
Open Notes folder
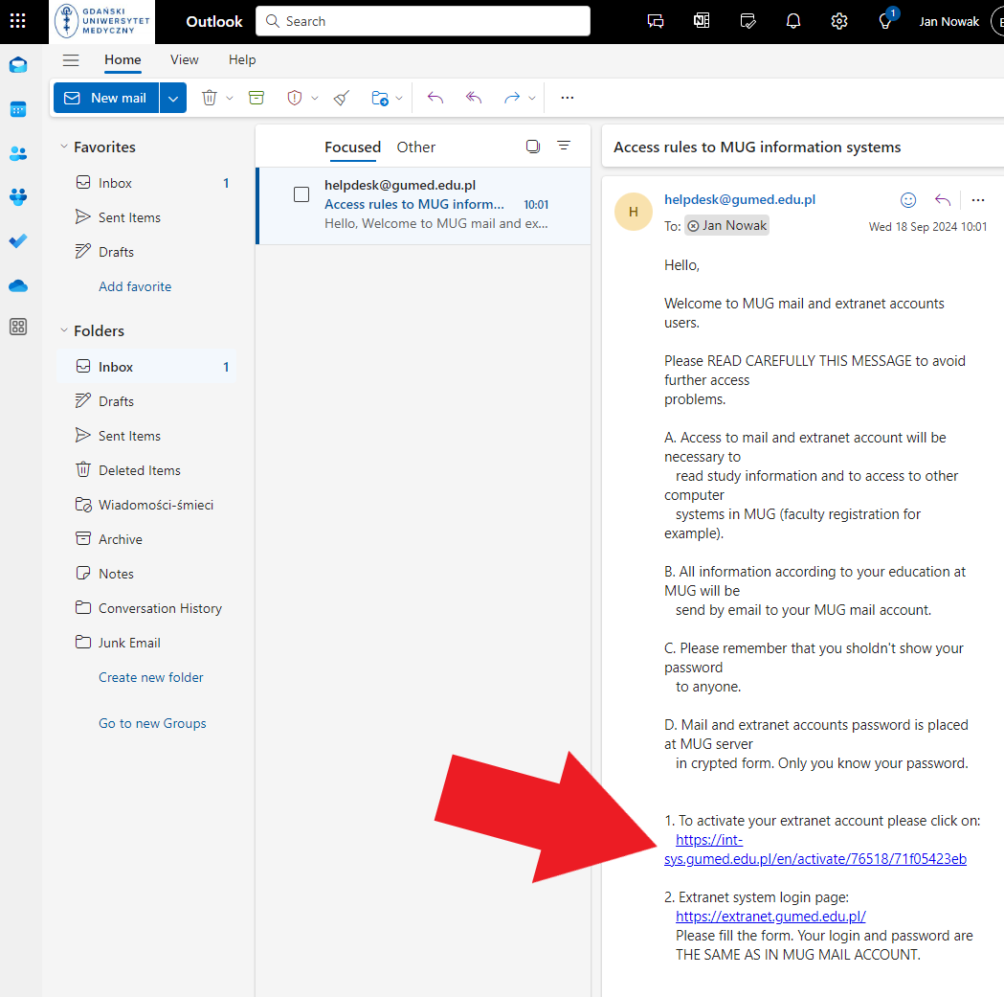pyautogui.click(x=146, y=574)
